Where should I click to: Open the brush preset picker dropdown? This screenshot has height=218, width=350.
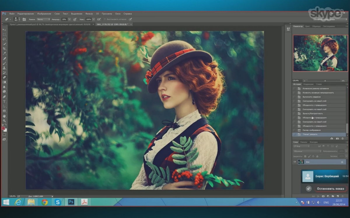19,19
